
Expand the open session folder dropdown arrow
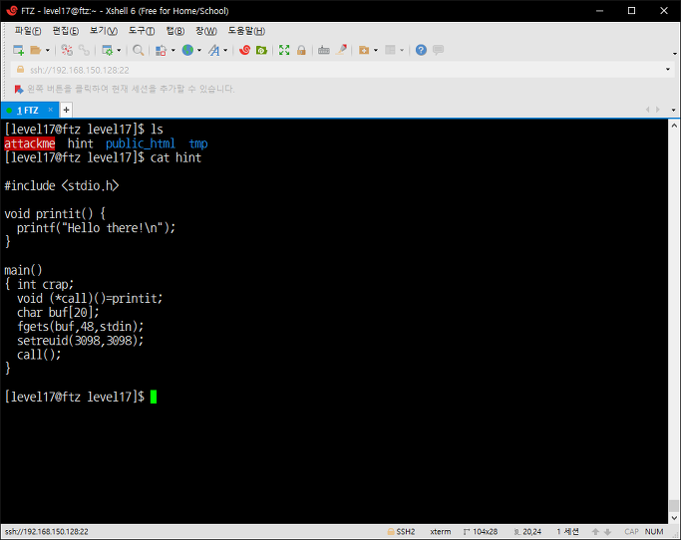pos(48,51)
